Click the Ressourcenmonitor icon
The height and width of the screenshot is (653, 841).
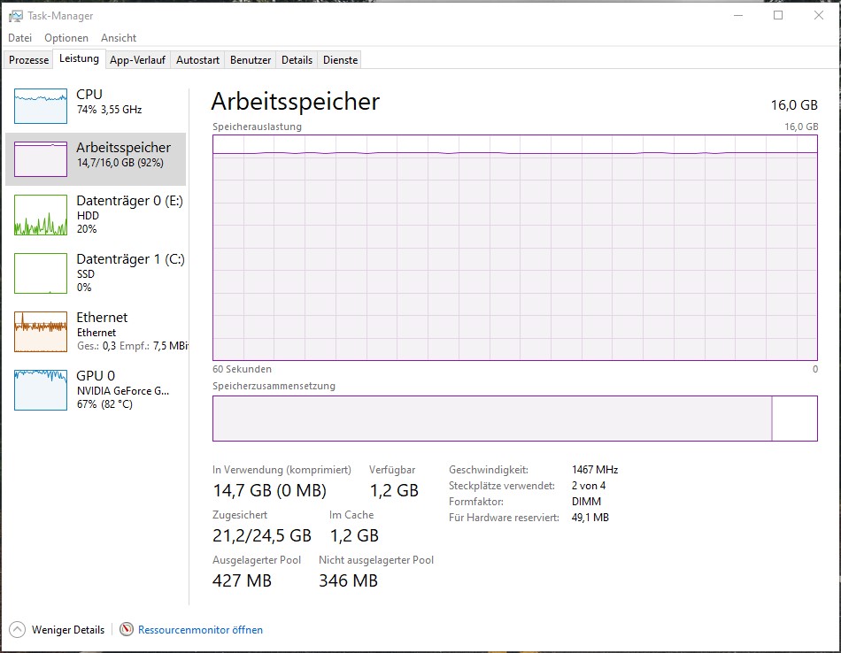[133, 629]
